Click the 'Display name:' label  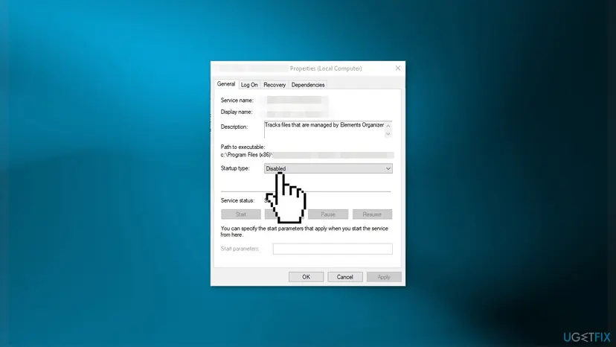236,112
